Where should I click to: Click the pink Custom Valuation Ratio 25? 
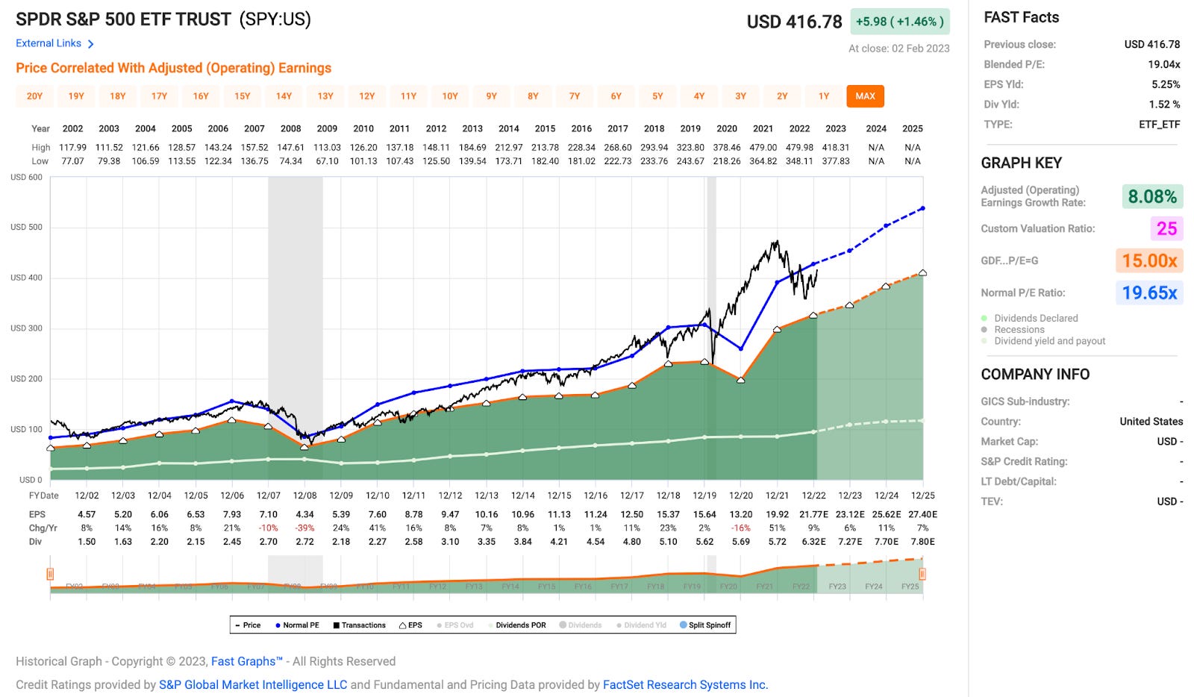coord(1166,228)
